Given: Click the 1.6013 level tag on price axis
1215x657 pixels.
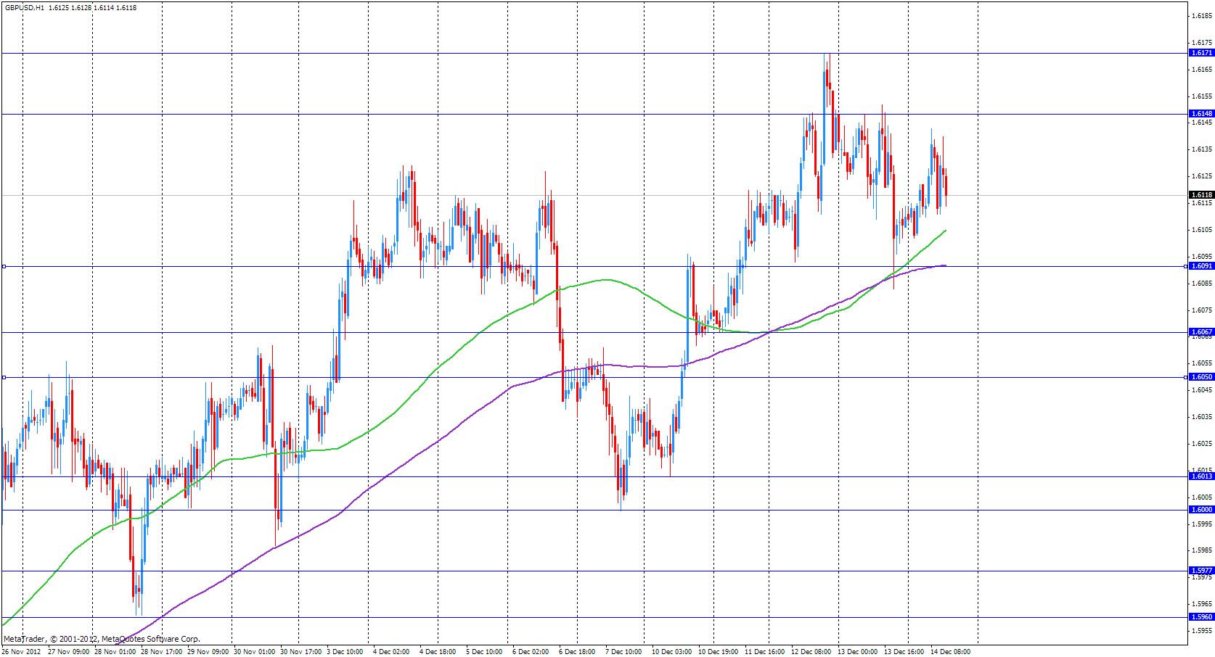Looking at the screenshot, I should (x=1202, y=476).
